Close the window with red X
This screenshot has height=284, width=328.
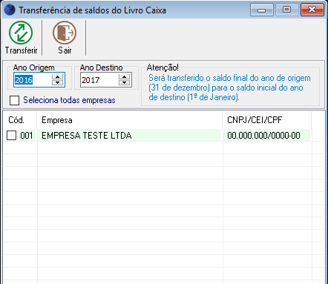coord(312,10)
